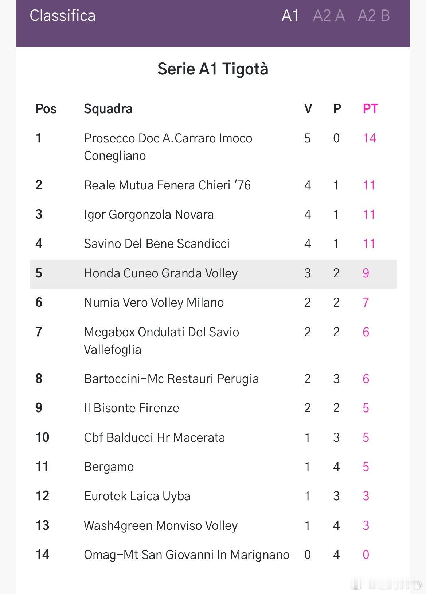Open the A2 A standings tab
426x594 pixels.
click(329, 16)
